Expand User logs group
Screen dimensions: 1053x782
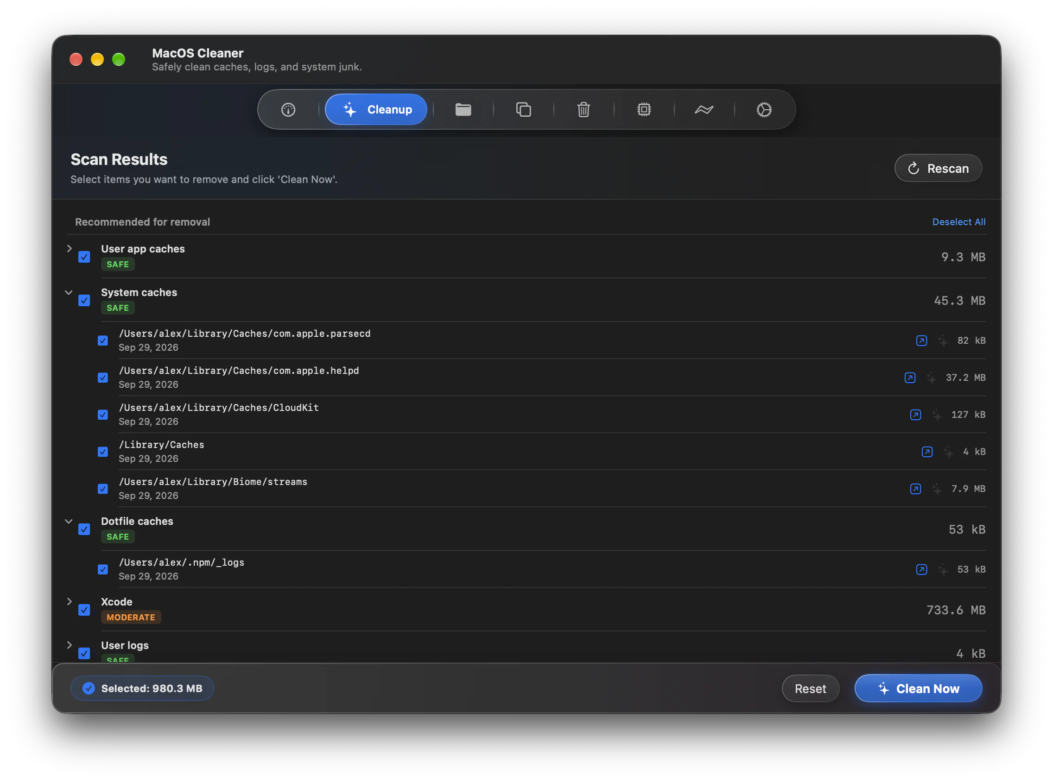[69, 645]
